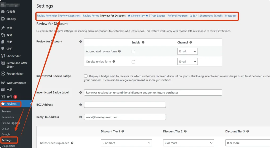Screen dimensions: 270x148
Task: Click the Before and After Slider icon
Action: pos(3,63)
